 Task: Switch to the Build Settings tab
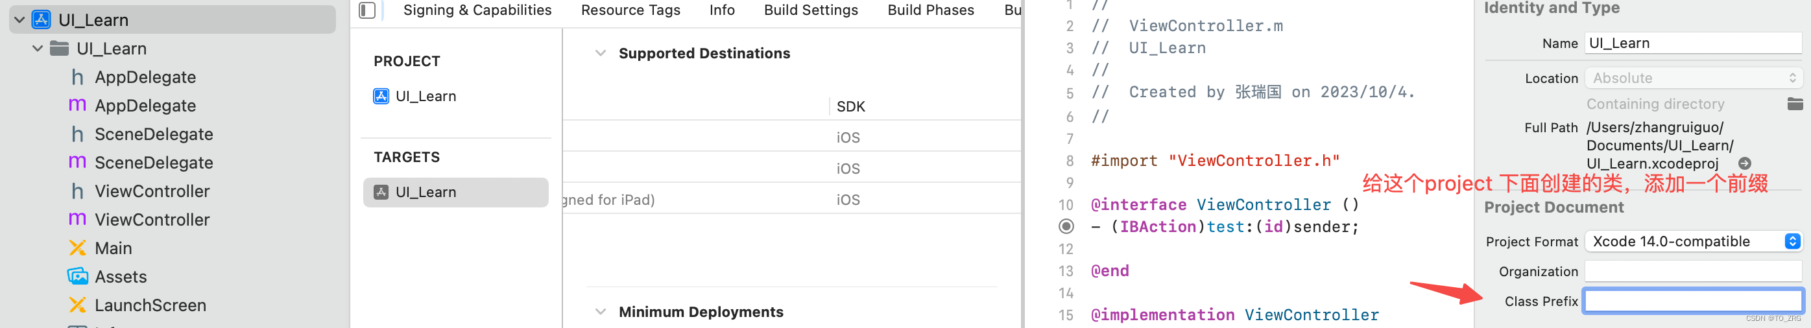[x=811, y=10]
